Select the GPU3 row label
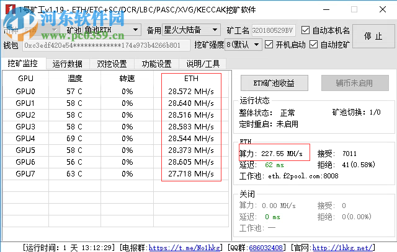This screenshot has width=397, height=252. (x=25, y=127)
